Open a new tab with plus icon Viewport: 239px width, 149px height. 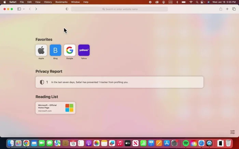pyautogui.click(x=227, y=9)
